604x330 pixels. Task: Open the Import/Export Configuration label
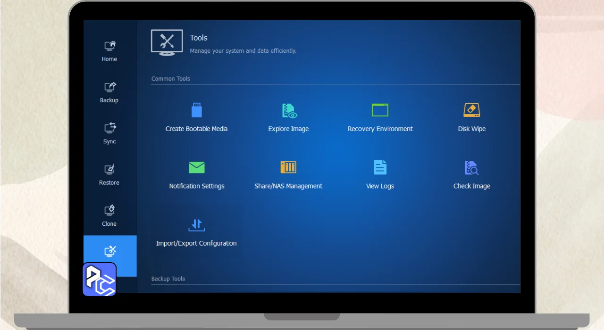coord(196,244)
